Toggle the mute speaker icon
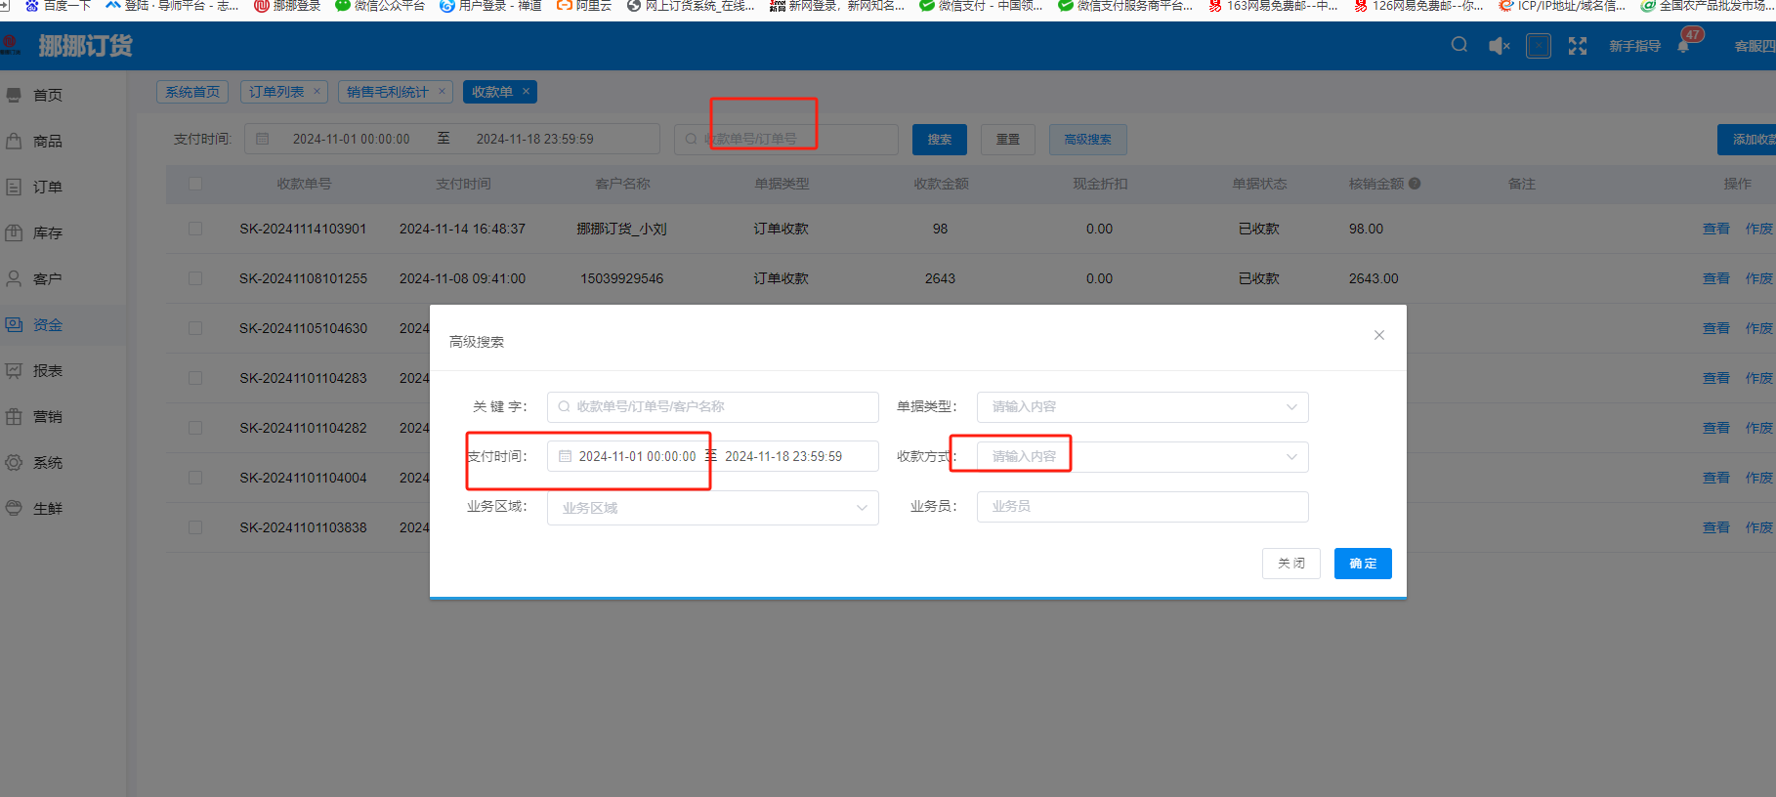This screenshot has width=1776, height=797. tap(1499, 46)
